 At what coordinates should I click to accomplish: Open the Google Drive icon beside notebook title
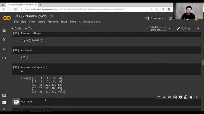click(17, 16)
